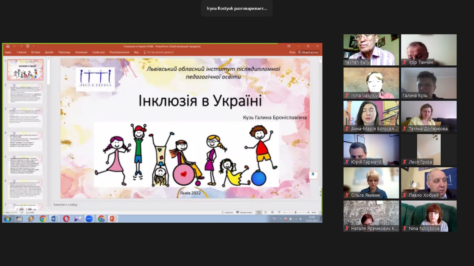Open Microsoft Word from the taskbar
The height and width of the screenshot is (266, 474).
click(54, 219)
